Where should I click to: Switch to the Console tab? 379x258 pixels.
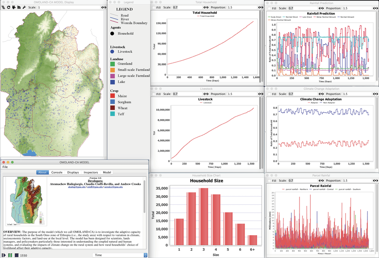[57, 172]
